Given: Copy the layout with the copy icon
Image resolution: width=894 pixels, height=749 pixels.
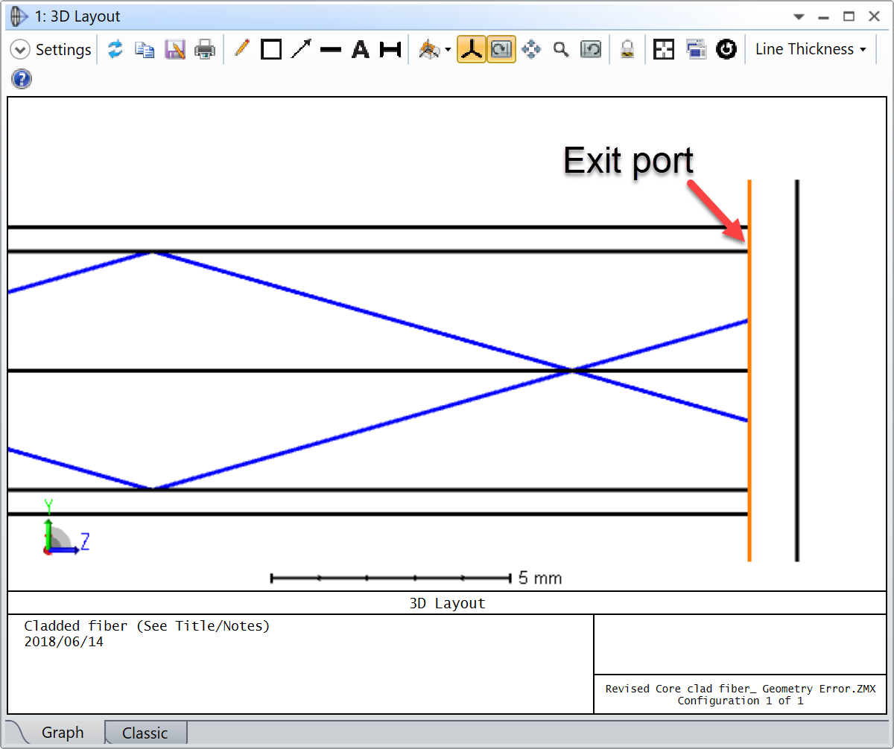Looking at the screenshot, I should tap(145, 50).
